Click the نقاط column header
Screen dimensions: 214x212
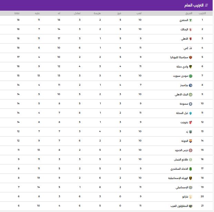click(17, 13)
